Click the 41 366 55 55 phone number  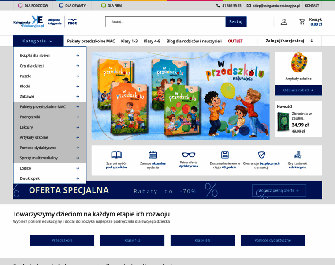tap(231, 6)
